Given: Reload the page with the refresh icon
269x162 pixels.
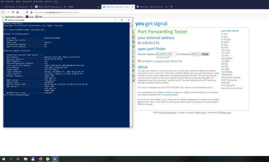Looking at the screenshot, I should (x=13, y=12).
